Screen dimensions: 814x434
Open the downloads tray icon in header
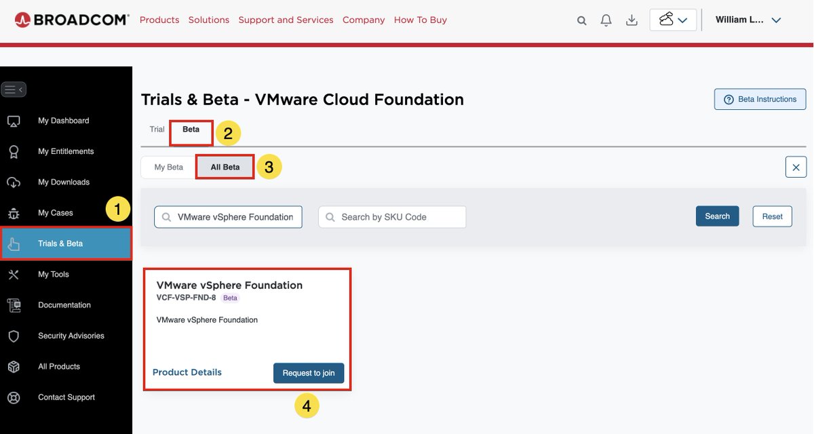[x=632, y=20]
